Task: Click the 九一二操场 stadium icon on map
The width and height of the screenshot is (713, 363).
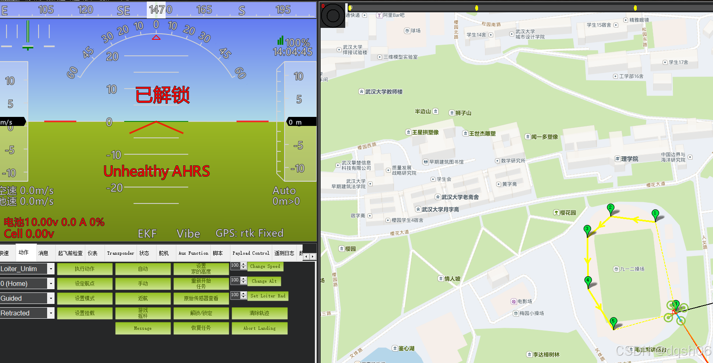Action: [x=616, y=269]
